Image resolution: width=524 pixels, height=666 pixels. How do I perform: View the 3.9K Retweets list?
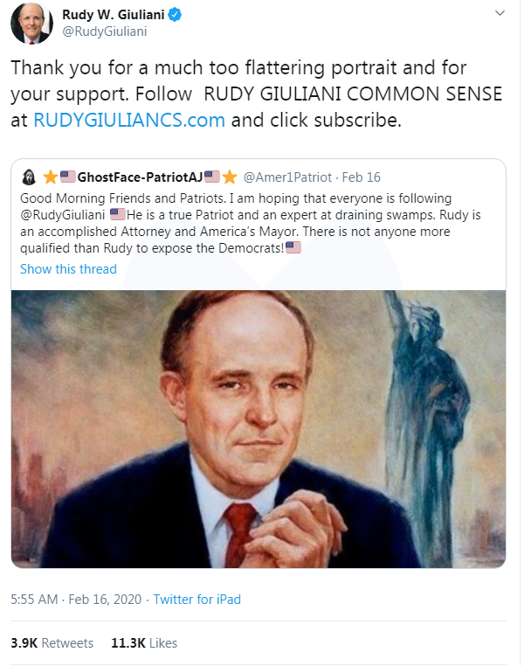52,642
